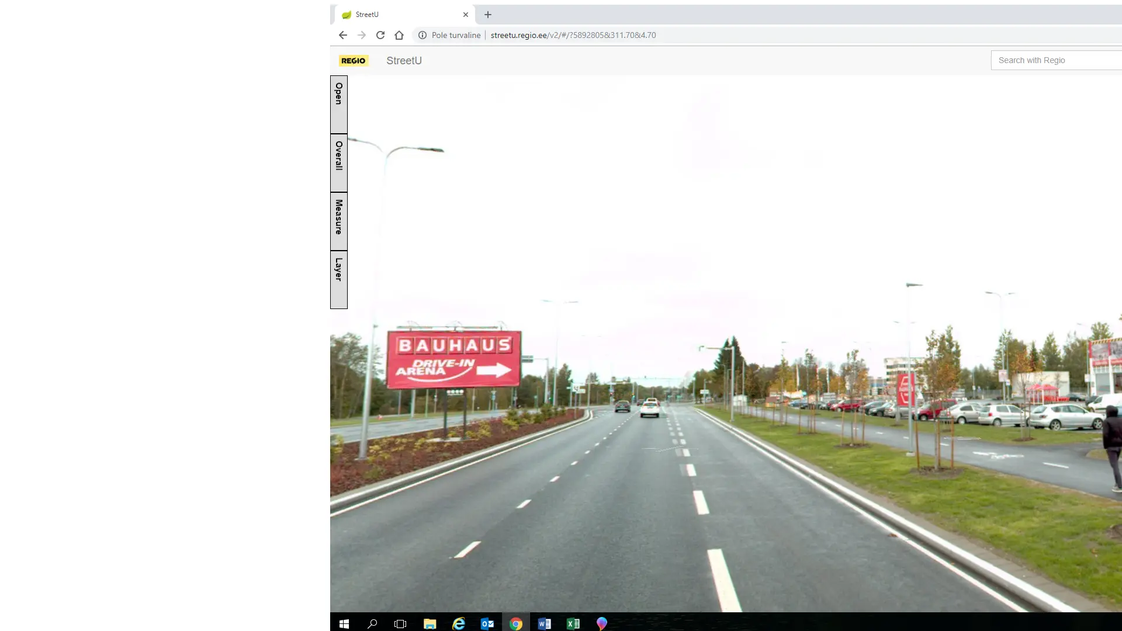Launch Excel from the taskbar

point(573,623)
